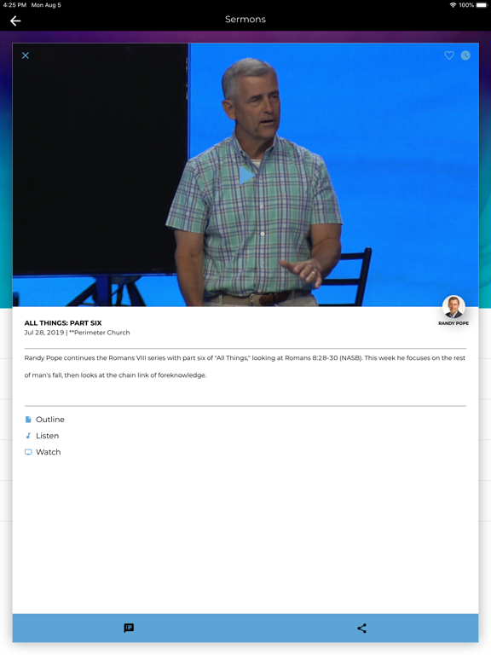Select the title 'ALL THINGS: PART SIX'
The image size is (491, 655).
click(63, 323)
